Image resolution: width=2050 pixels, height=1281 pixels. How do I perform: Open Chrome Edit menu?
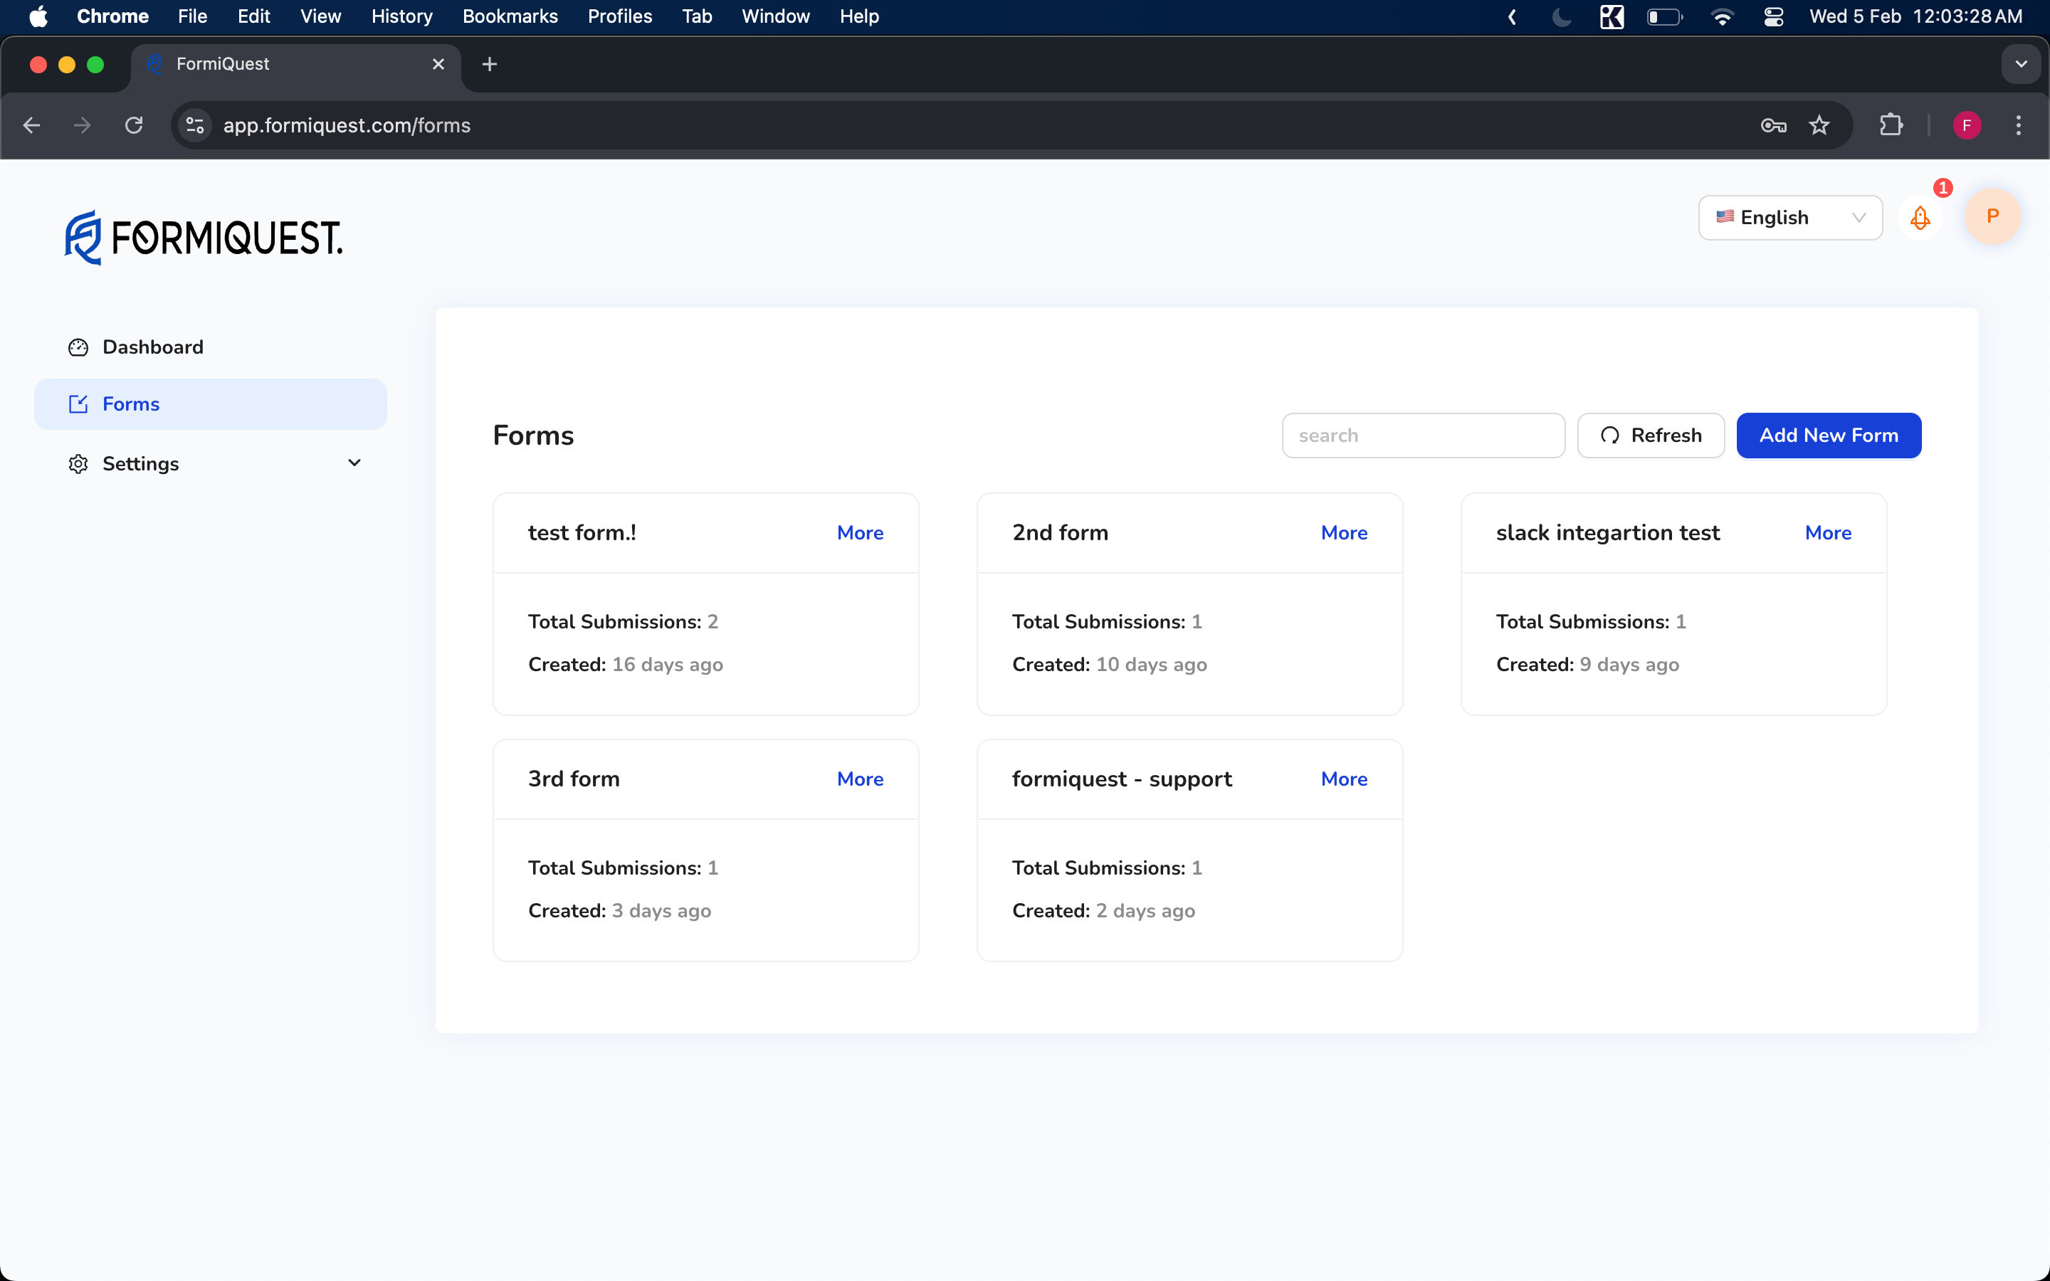[x=253, y=16]
